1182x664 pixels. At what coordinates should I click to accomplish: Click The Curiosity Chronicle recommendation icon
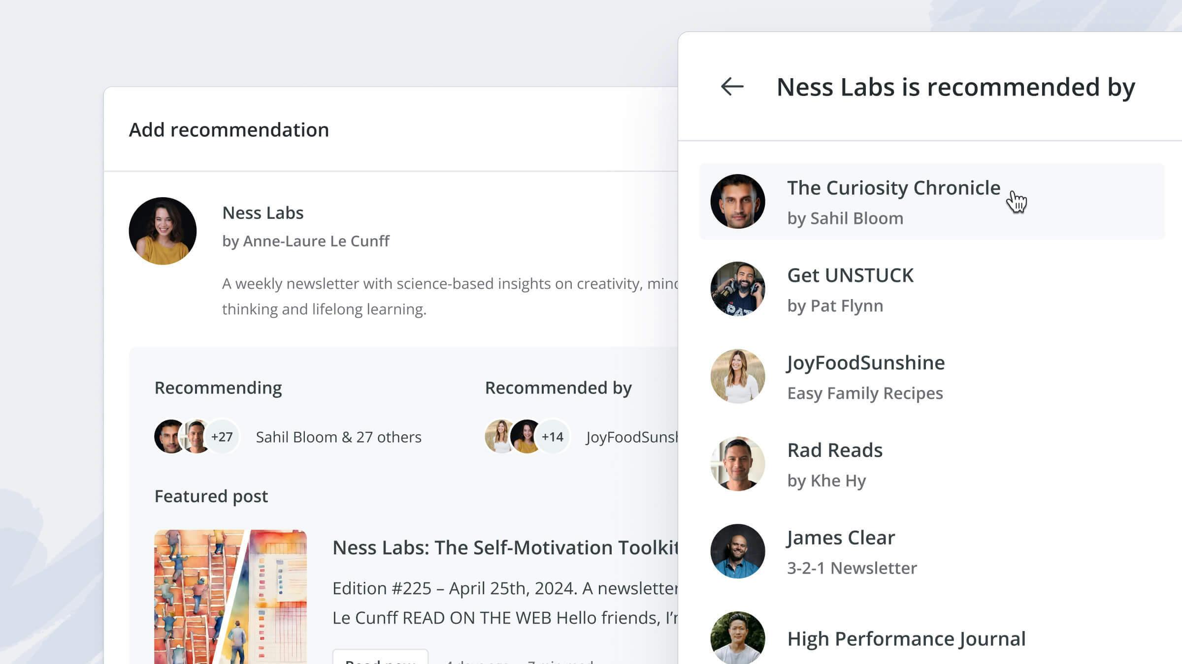pos(737,201)
